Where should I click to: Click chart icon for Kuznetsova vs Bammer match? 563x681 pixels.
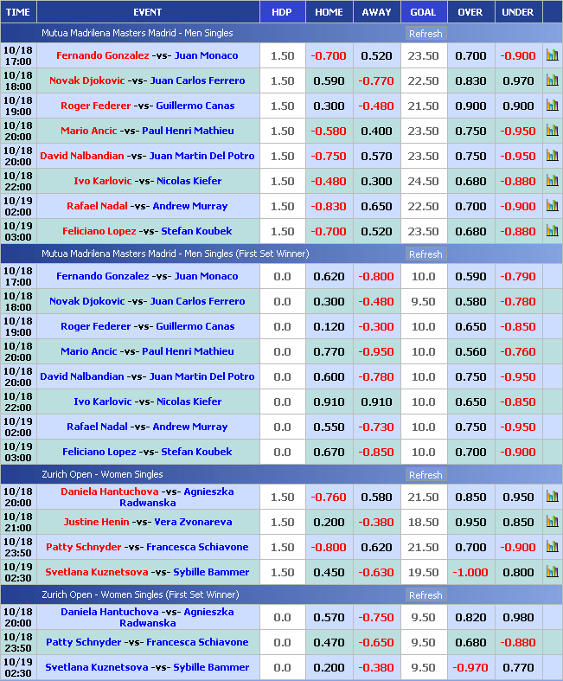tap(552, 572)
